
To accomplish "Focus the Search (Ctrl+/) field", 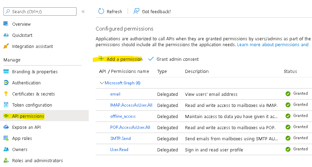I will pos(40,11).
